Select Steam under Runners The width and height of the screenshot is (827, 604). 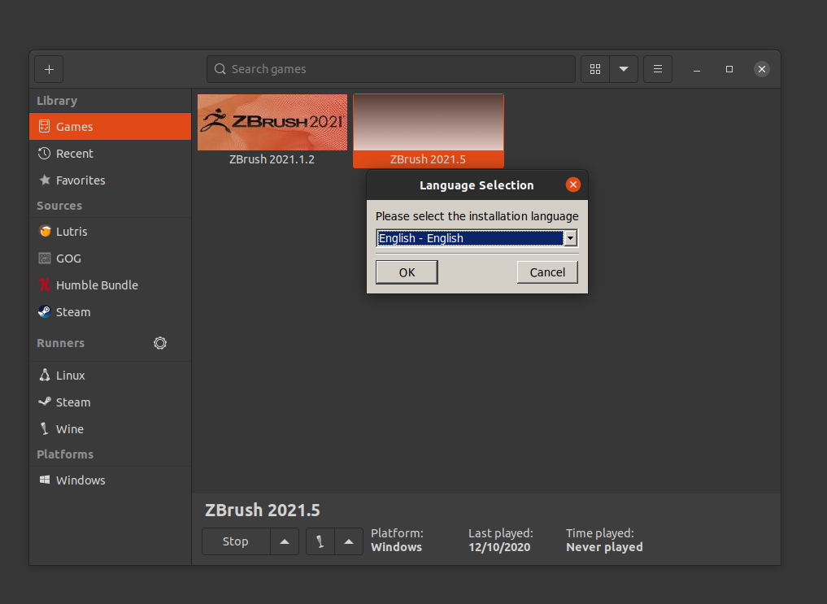(111, 402)
